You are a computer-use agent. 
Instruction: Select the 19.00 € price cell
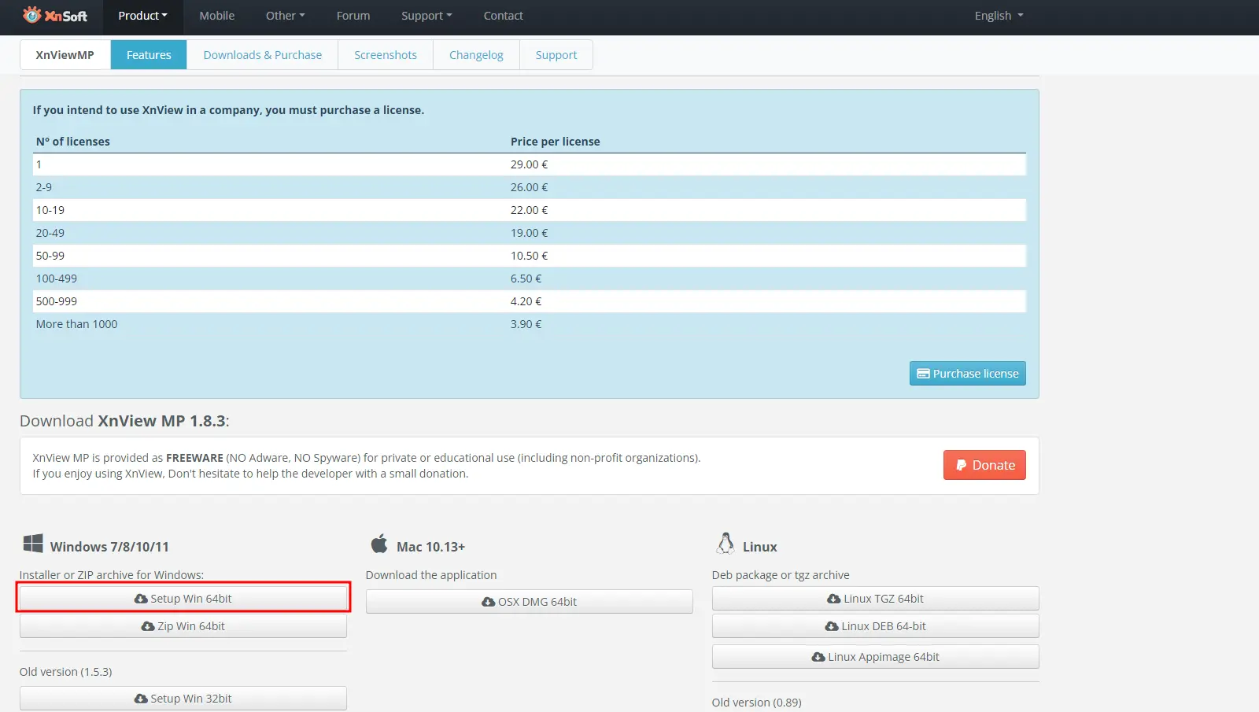529,233
